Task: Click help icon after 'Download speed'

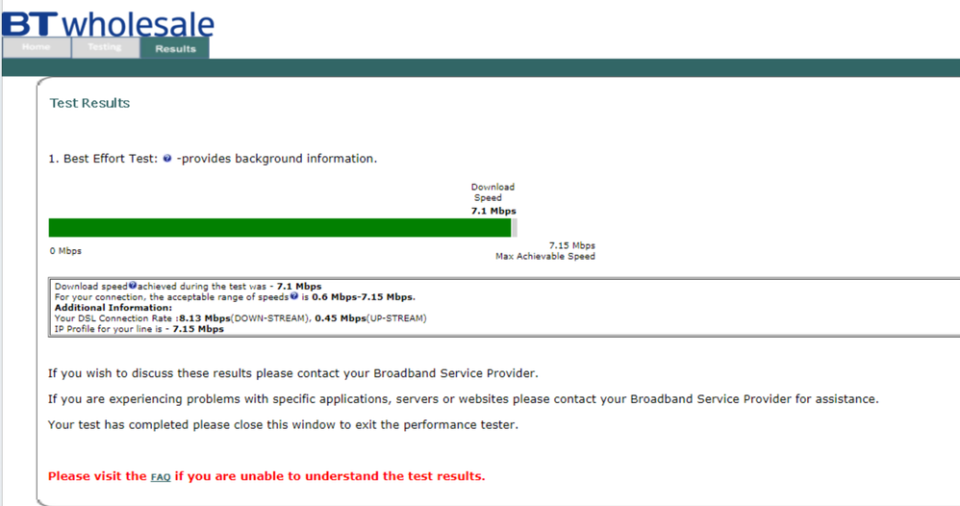Action: click(132, 286)
